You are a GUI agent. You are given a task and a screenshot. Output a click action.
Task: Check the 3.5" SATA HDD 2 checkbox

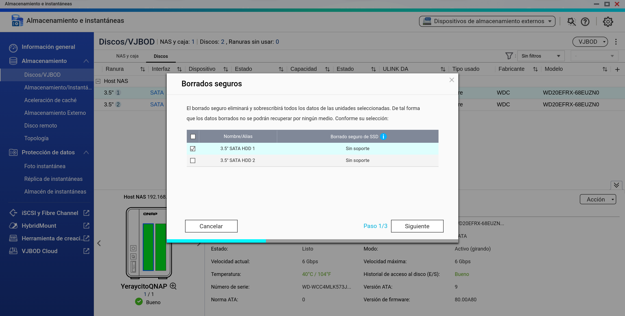coord(193,161)
